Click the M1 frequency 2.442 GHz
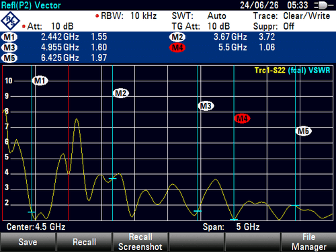The width and height of the screenshot is (336, 252). 60,37
